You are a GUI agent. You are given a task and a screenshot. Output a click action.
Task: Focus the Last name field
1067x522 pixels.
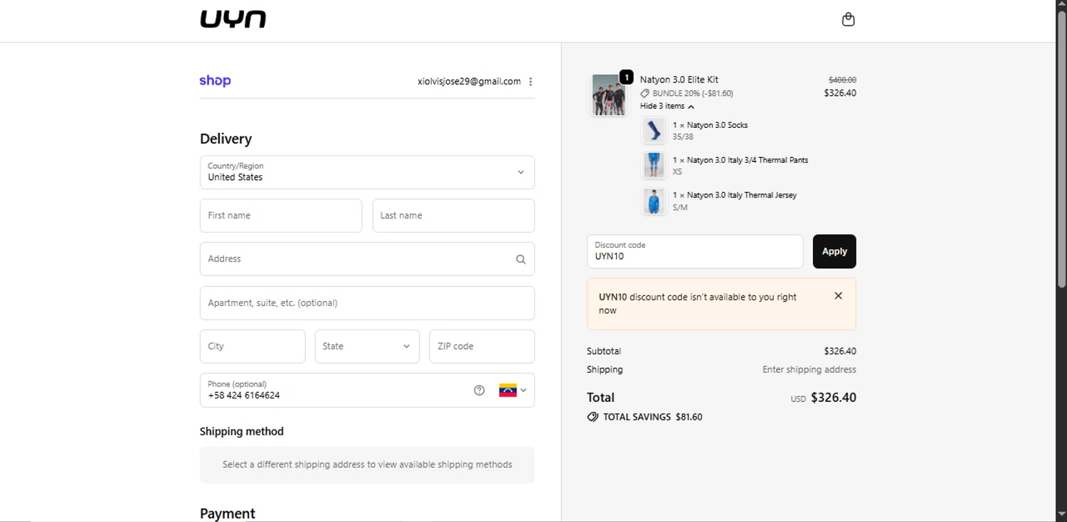click(x=454, y=216)
